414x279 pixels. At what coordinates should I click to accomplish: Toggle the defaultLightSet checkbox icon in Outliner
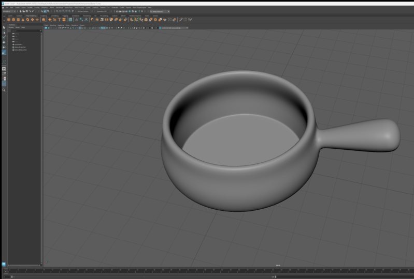click(x=13, y=47)
